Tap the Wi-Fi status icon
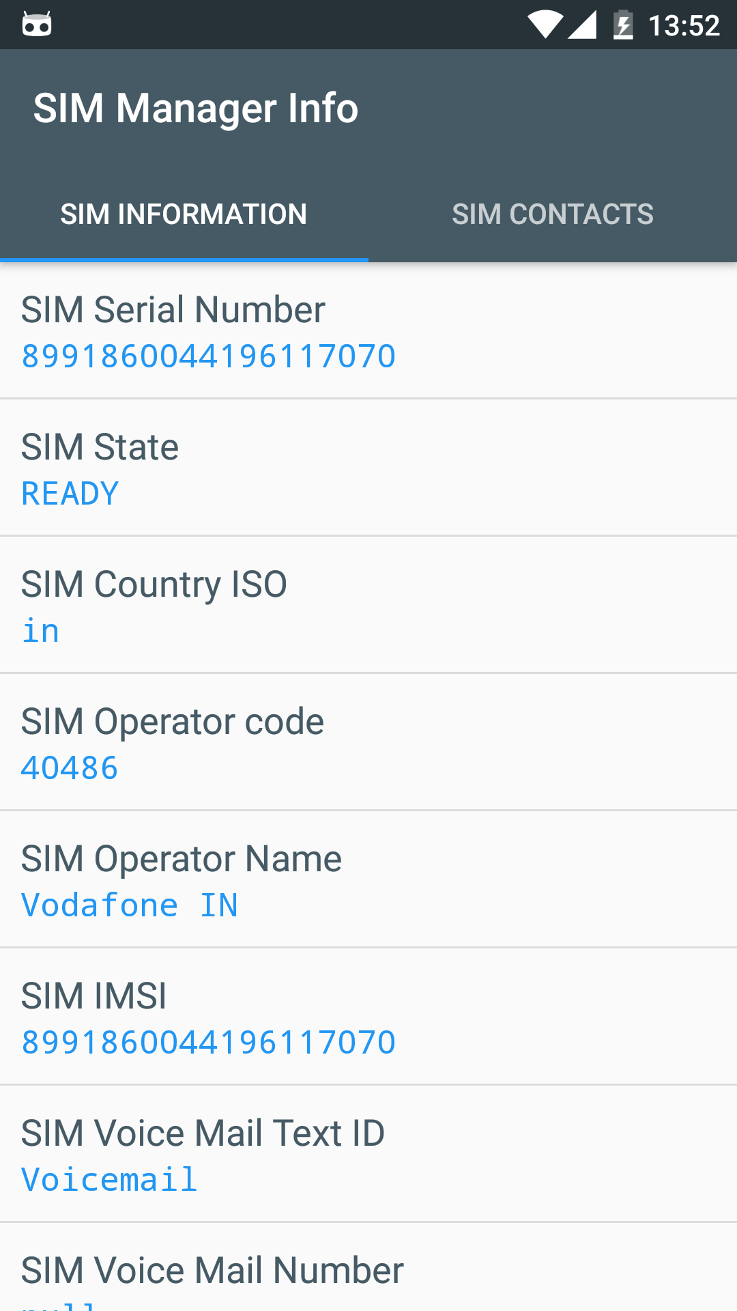737x1311 pixels. pyautogui.click(x=545, y=25)
